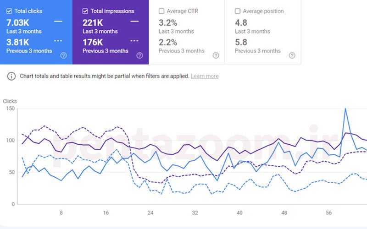Click help icon in Average CTR card

point(216,55)
